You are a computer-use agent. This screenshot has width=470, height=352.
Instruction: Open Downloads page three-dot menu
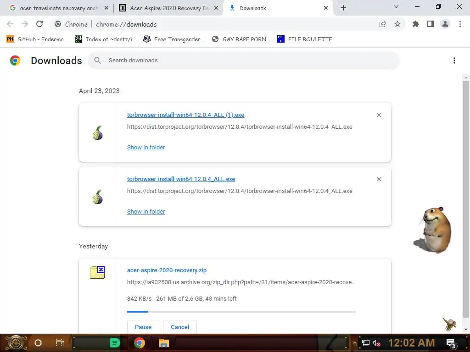point(454,60)
